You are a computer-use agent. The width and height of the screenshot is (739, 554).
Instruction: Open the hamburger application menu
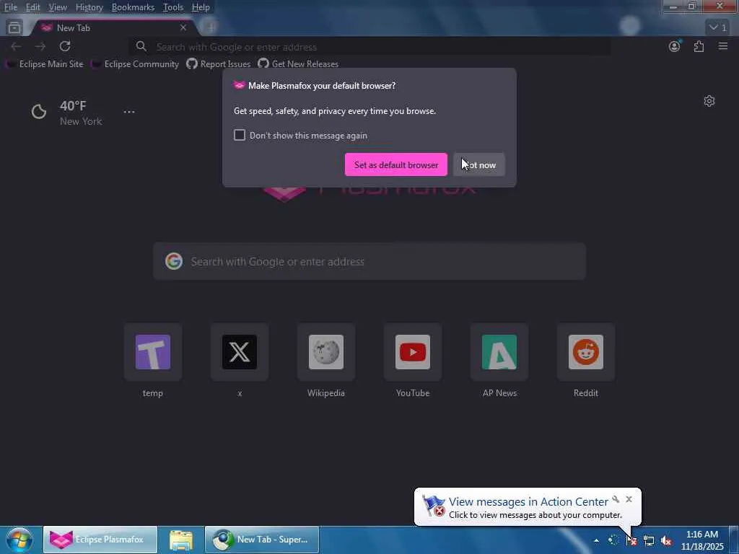click(x=723, y=46)
